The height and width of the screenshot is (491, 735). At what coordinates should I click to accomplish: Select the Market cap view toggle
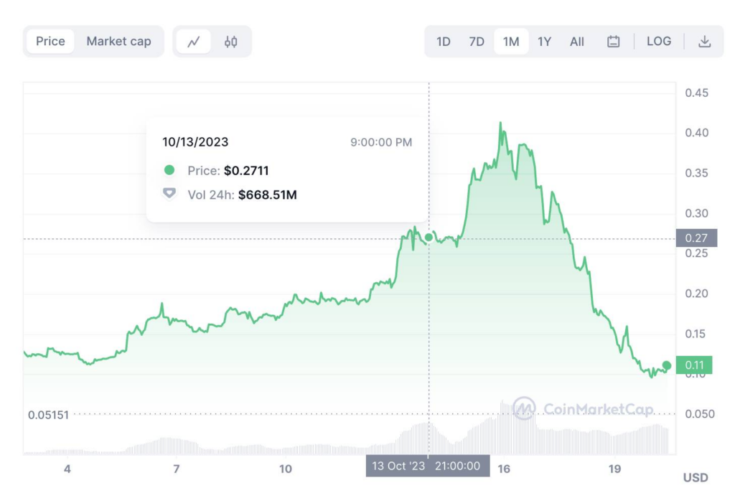(x=118, y=42)
